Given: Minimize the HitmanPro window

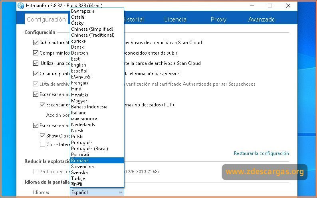Looking at the screenshot, I should [252, 6].
